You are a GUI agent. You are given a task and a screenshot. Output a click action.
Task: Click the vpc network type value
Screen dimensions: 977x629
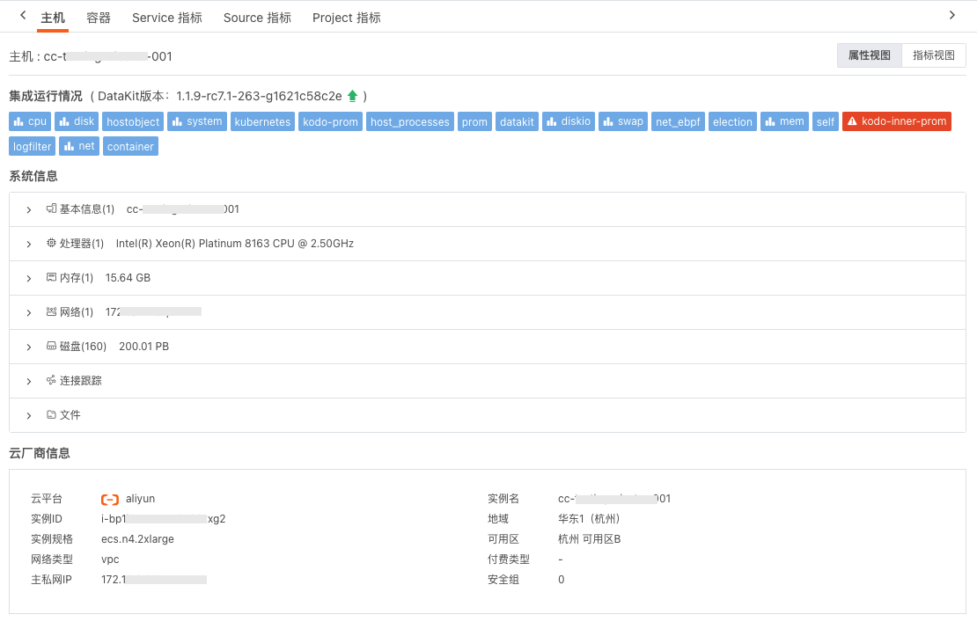(x=110, y=560)
